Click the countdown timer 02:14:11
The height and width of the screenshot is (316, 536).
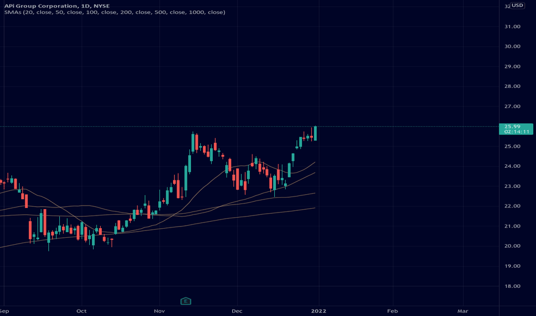point(516,132)
